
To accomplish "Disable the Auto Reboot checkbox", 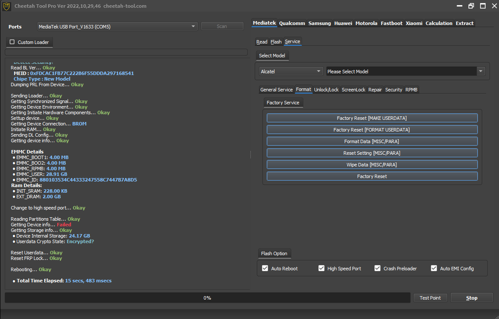I will click(x=265, y=268).
